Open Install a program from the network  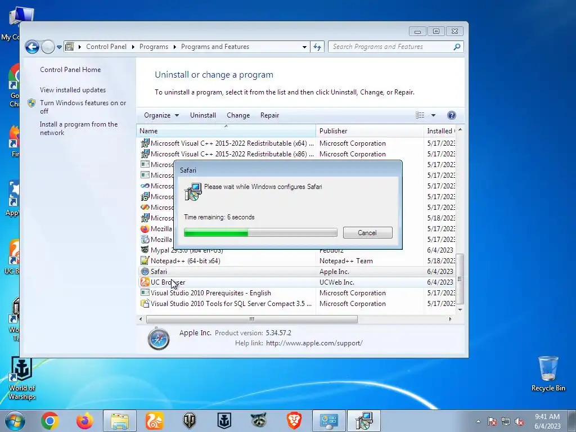(79, 128)
